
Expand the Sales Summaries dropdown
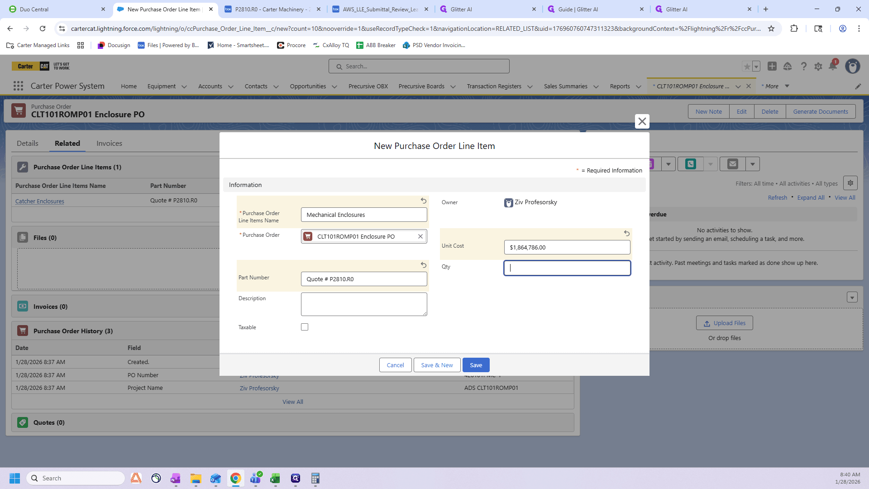point(596,86)
